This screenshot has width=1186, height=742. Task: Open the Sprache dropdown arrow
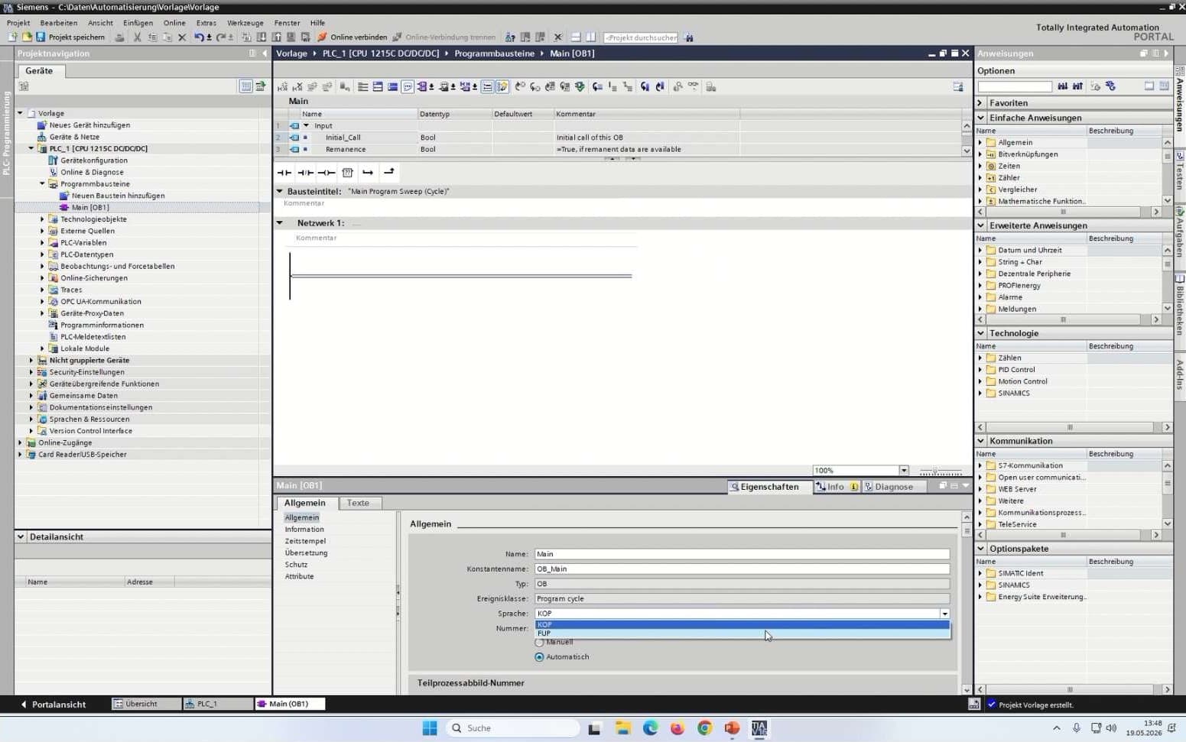[945, 614]
